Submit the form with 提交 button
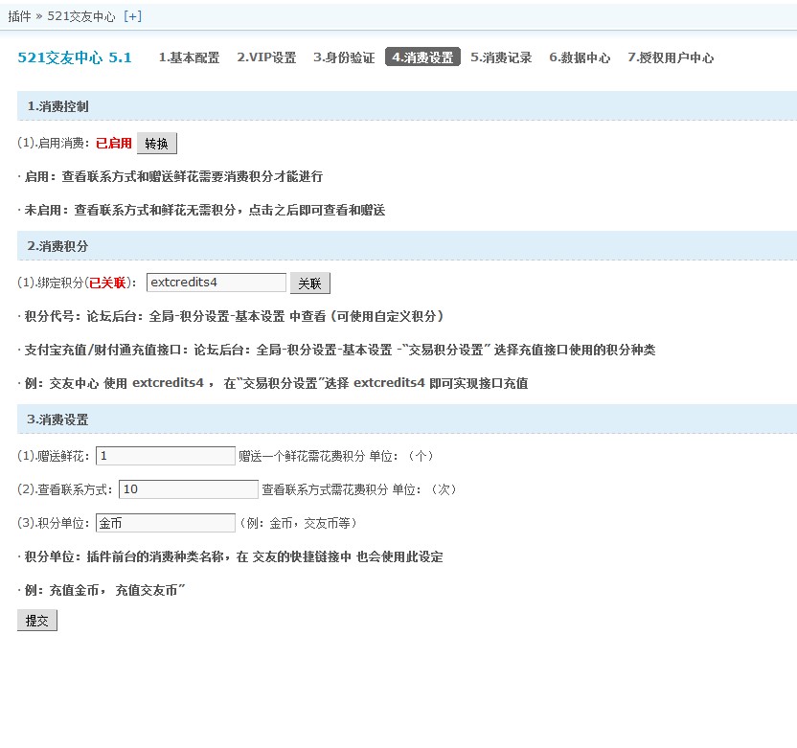The image size is (797, 748). (37, 621)
